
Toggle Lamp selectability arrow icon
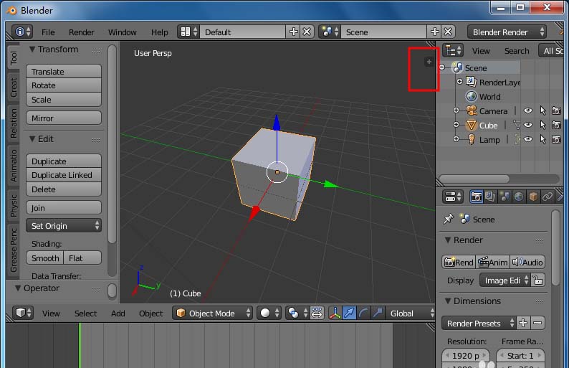[542, 140]
